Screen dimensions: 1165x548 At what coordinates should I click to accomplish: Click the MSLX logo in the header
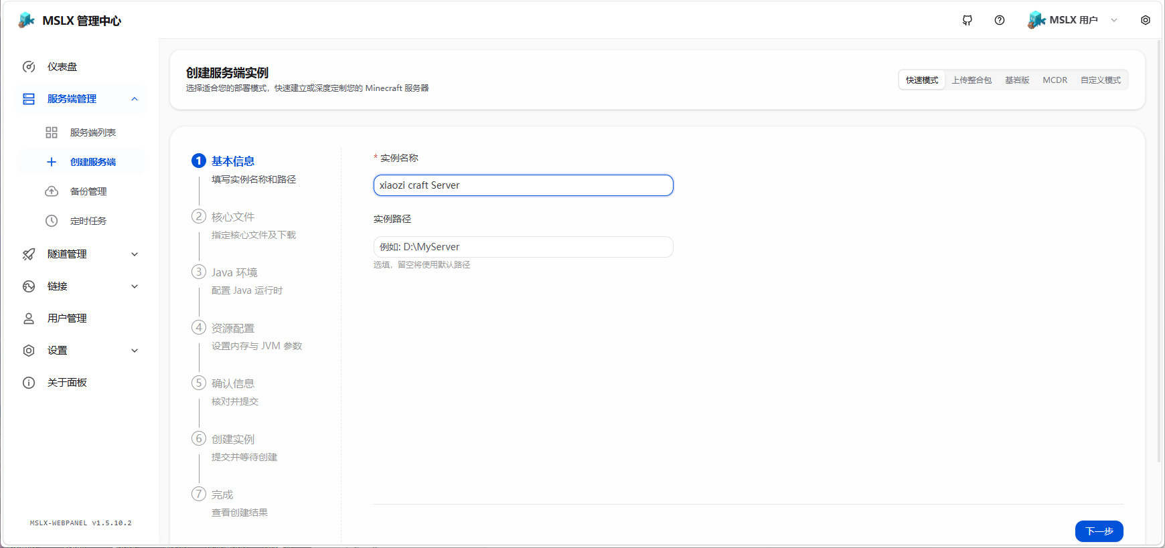[27, 20]
